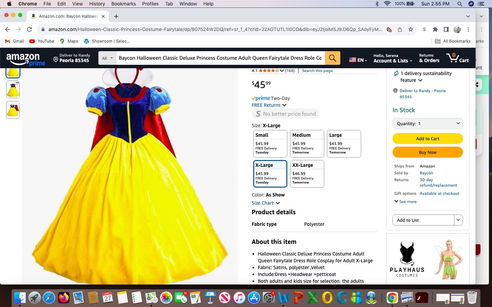Screen dimensions: 492x307
Task: Select the second dress thumbnail
Action: pos(13,89)
